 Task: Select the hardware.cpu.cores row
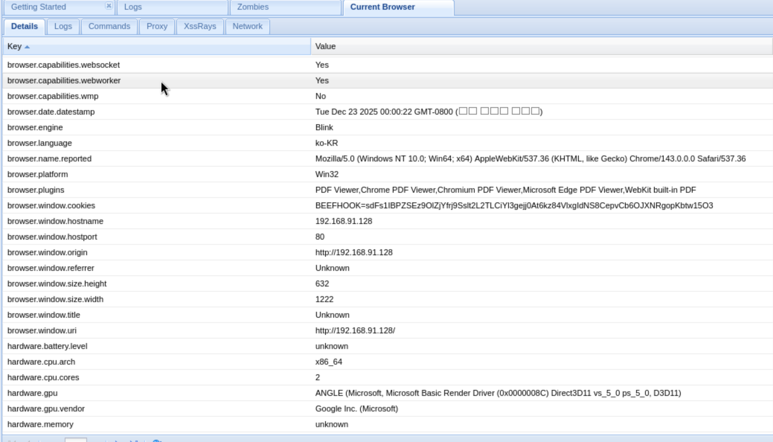pos(43,378)
